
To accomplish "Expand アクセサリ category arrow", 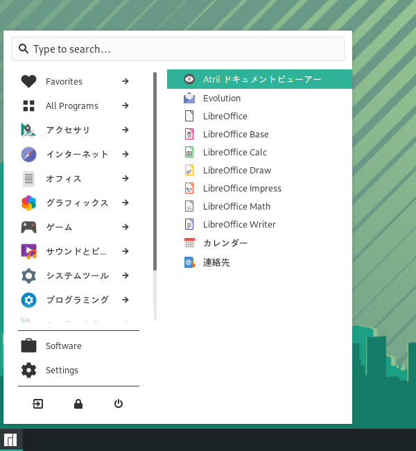I will coord(125,130).
